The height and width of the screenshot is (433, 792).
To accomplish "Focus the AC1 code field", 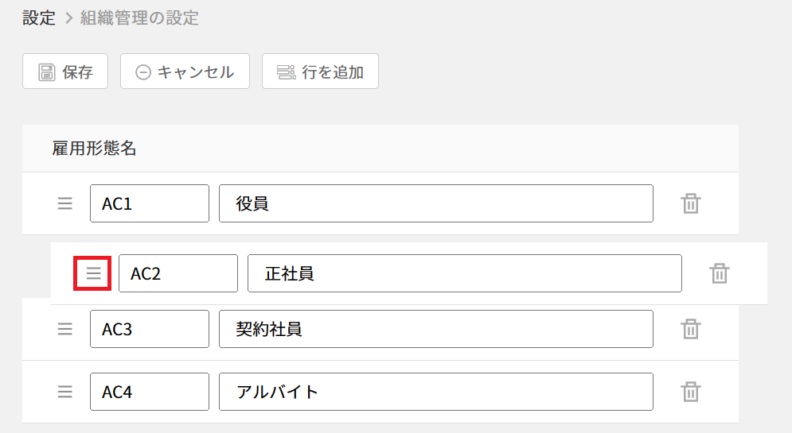I will 150,203.
